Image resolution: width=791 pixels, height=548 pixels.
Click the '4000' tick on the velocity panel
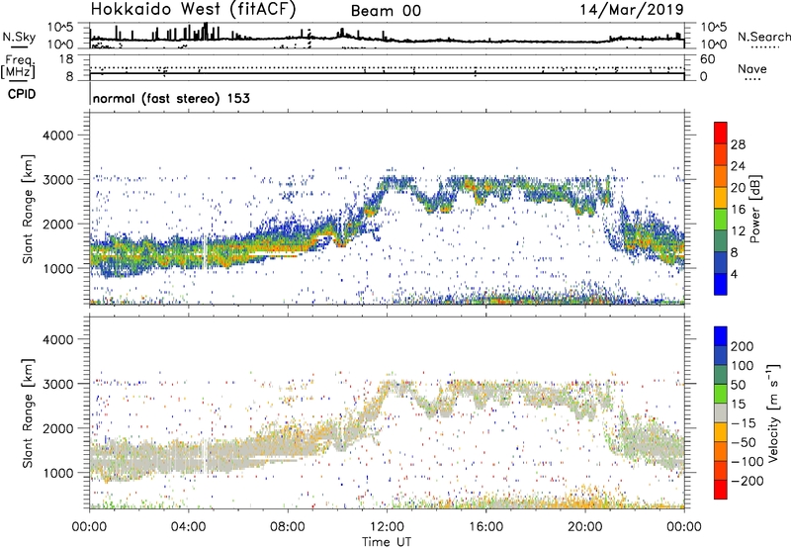pos(57,339)
